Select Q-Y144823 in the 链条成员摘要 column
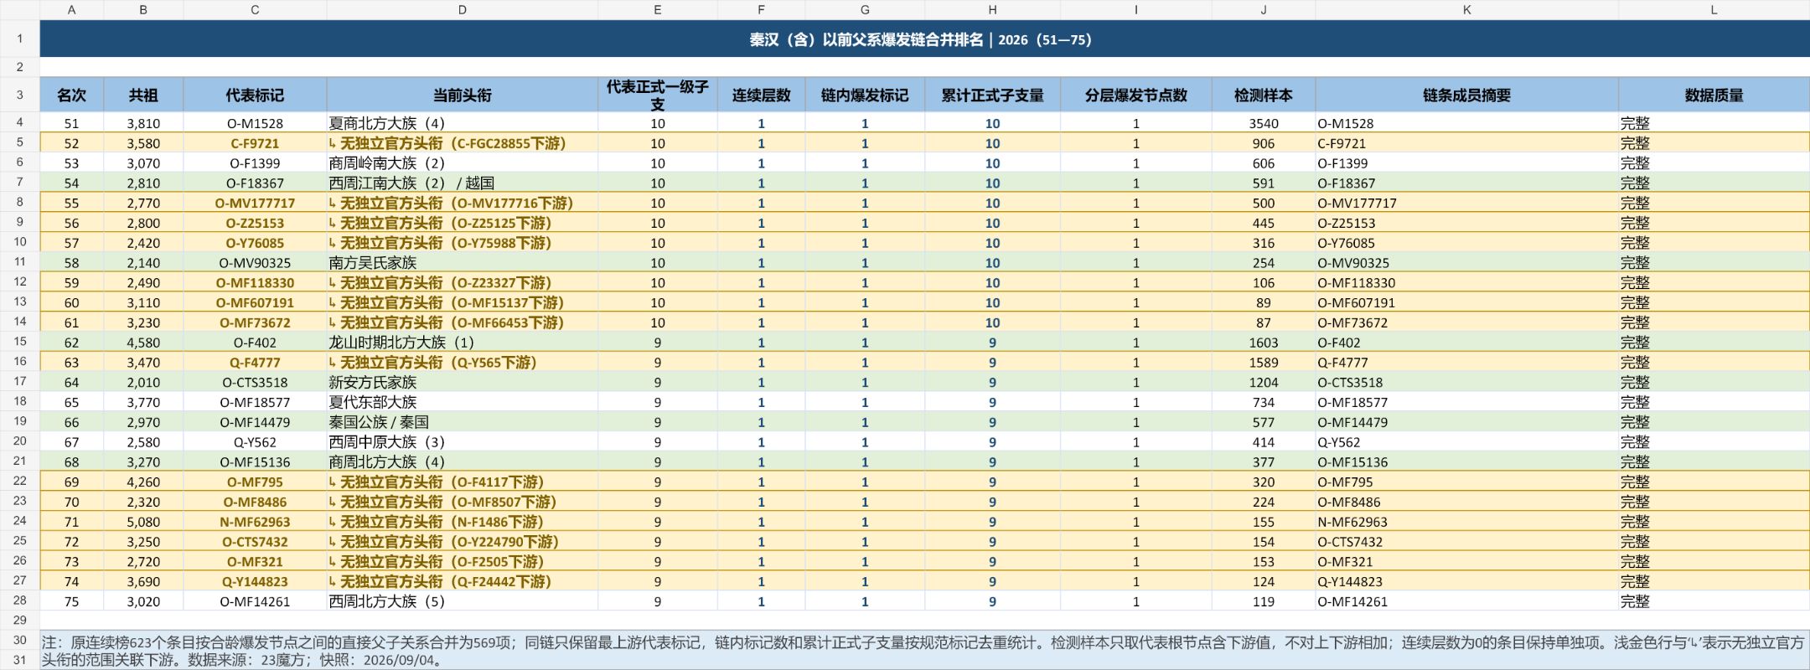1810x670 pixels. 1466,581
